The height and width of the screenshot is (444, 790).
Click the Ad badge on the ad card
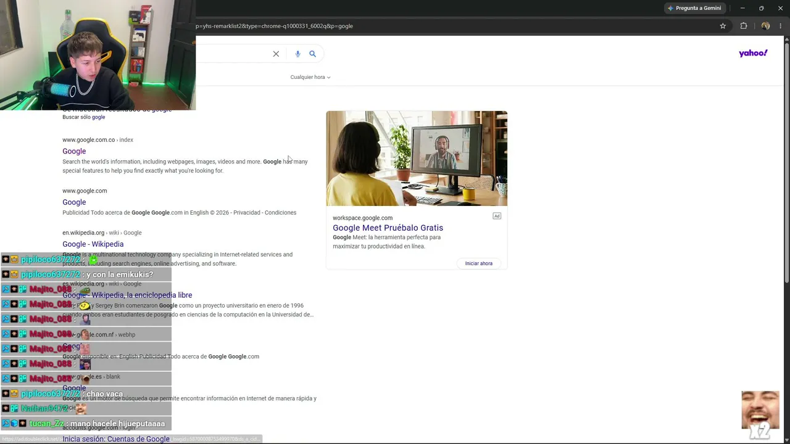pyautogui.click(x=497, y=216)
